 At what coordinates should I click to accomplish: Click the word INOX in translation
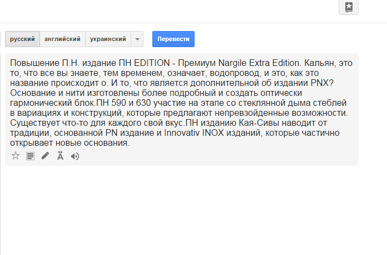tap(213, 133)
